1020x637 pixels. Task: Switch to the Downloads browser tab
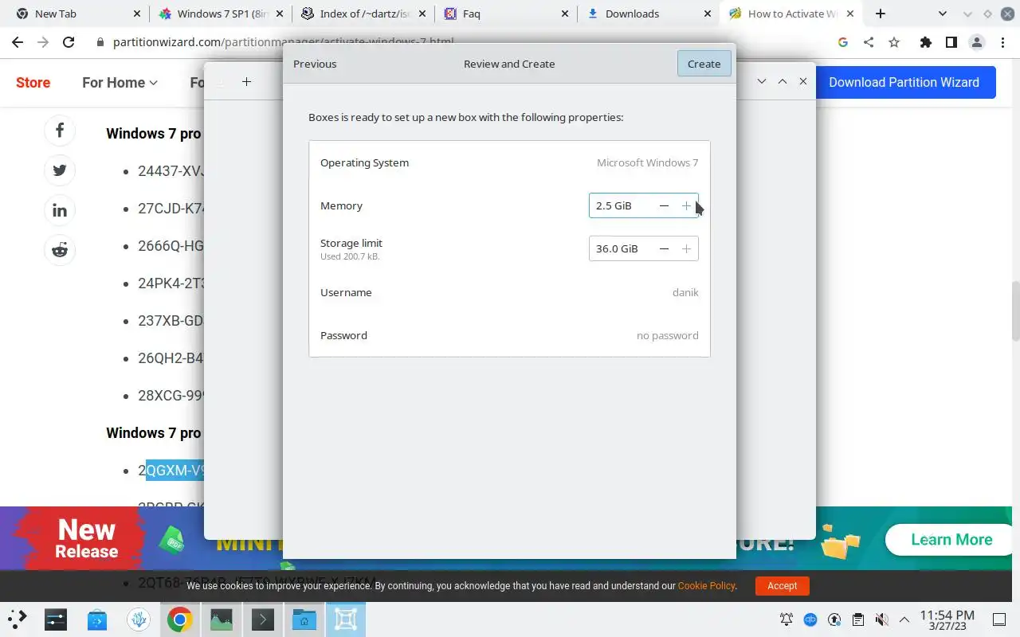tap(650, 14)
